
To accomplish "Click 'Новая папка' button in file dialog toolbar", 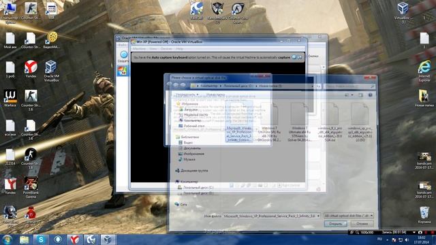I will click(215, 95).
